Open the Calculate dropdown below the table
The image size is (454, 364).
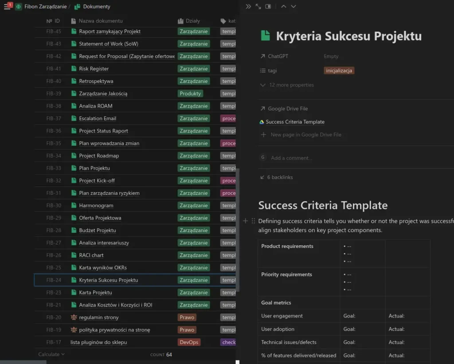[51, 354]
